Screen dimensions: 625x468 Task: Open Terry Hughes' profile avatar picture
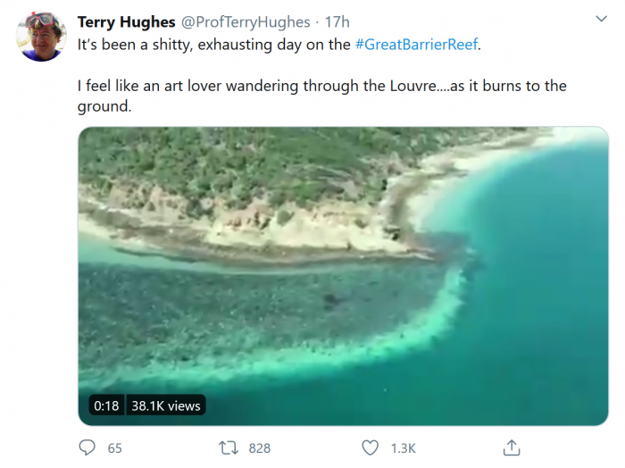(41, 36)
